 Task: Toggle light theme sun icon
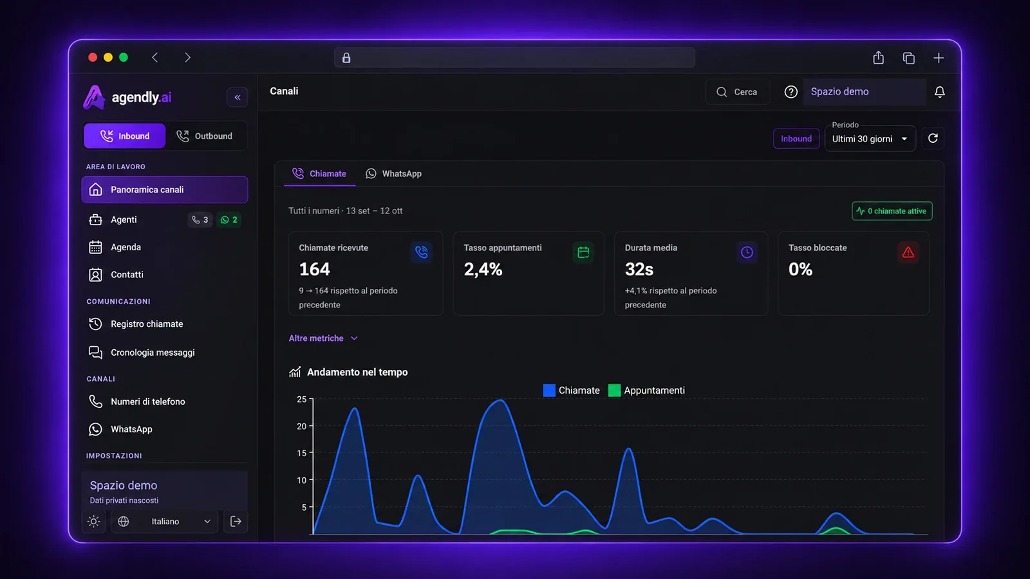(x=94, y=522)
